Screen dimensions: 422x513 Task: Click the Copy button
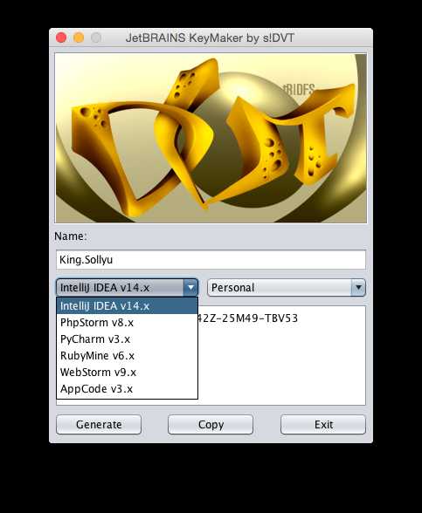pyautogui.click(x=211, y=424)
